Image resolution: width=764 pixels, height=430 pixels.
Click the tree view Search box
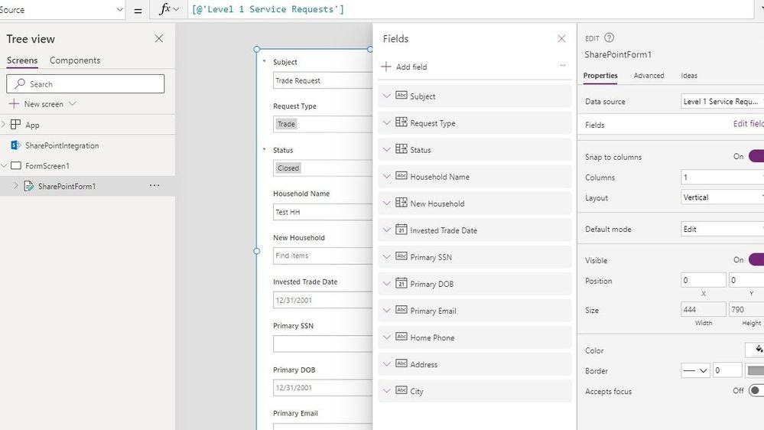coord(86,84)
